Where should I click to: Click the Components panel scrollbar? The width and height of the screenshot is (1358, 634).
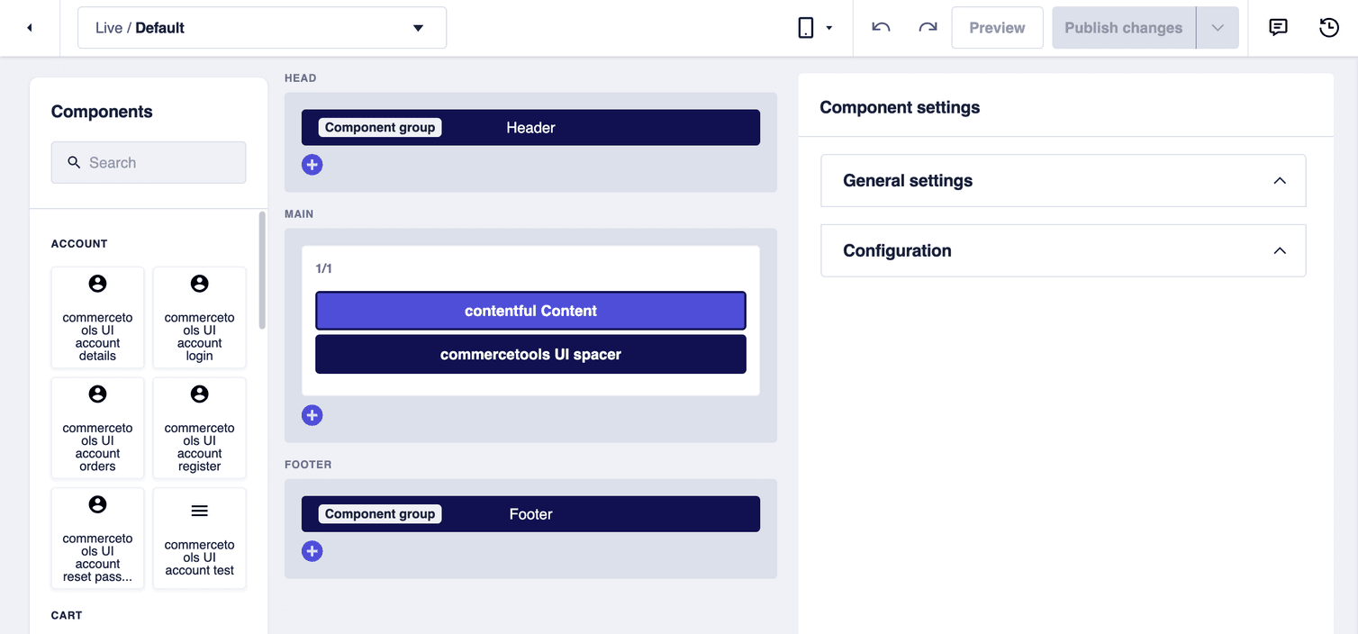pos(262,270)
